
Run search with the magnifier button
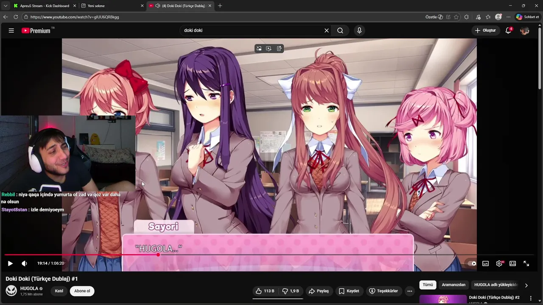coord(340,30)
